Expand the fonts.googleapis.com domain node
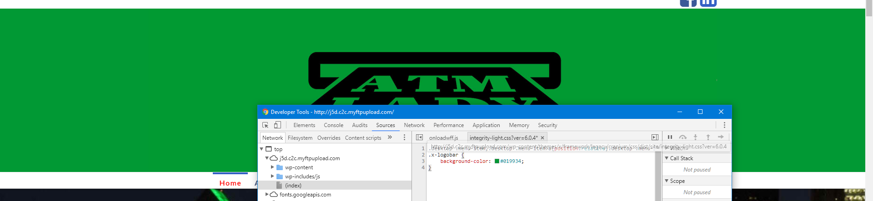 point(267,195)
